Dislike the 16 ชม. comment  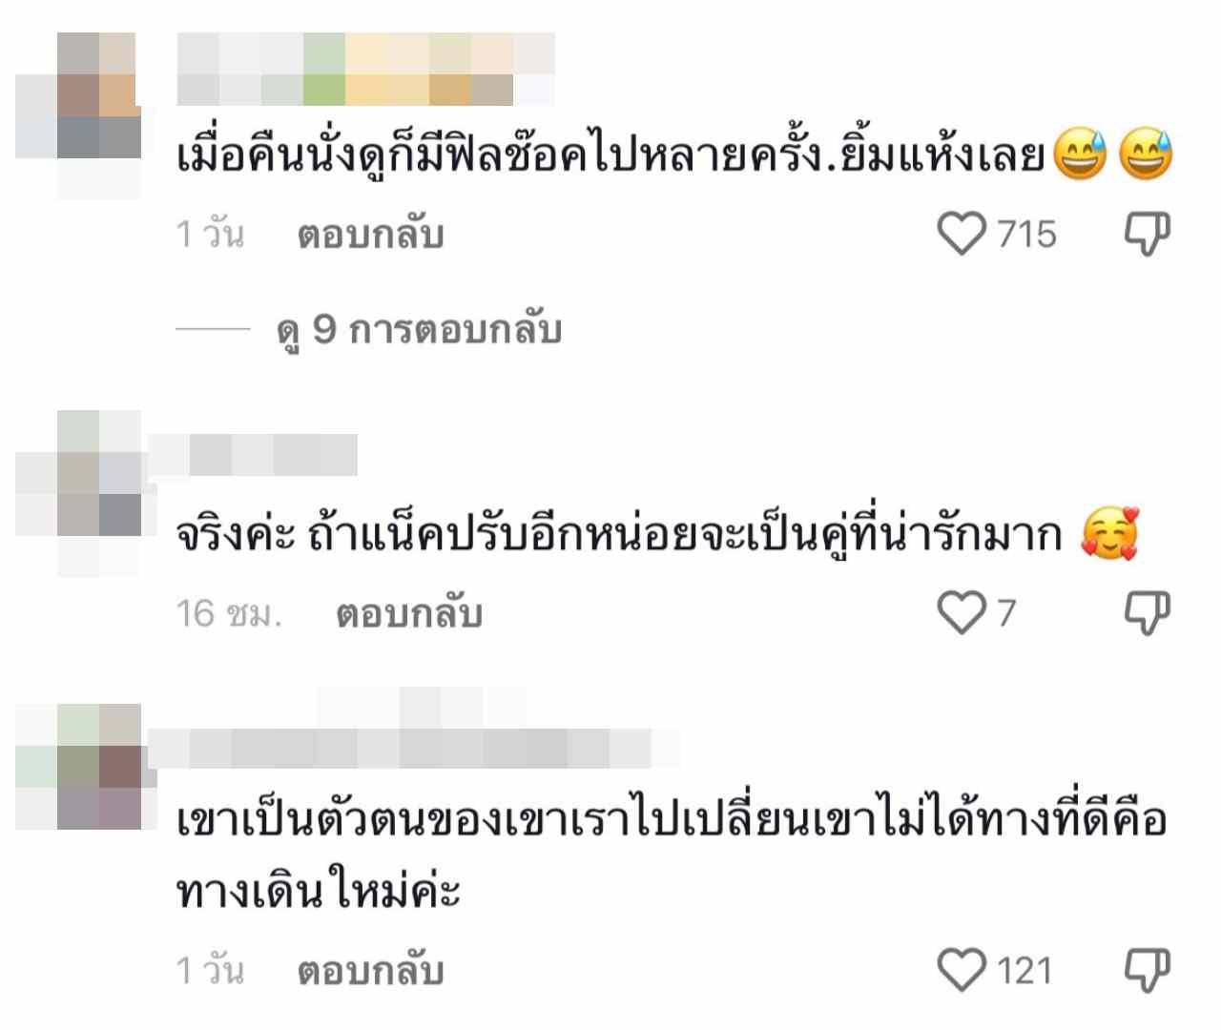[x=1148, y=613]
